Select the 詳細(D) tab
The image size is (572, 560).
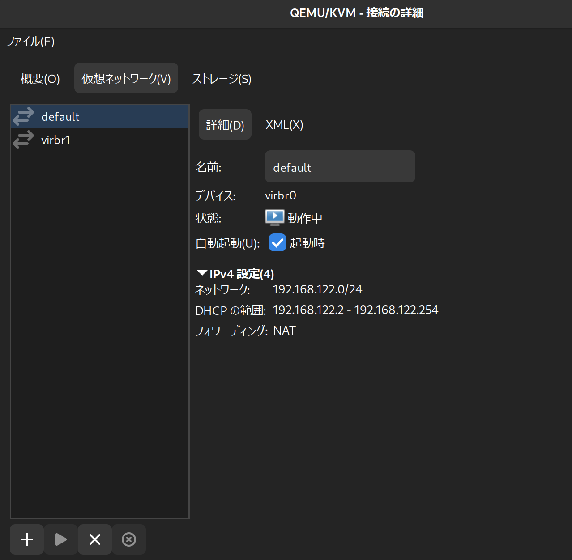coord(225,125)
